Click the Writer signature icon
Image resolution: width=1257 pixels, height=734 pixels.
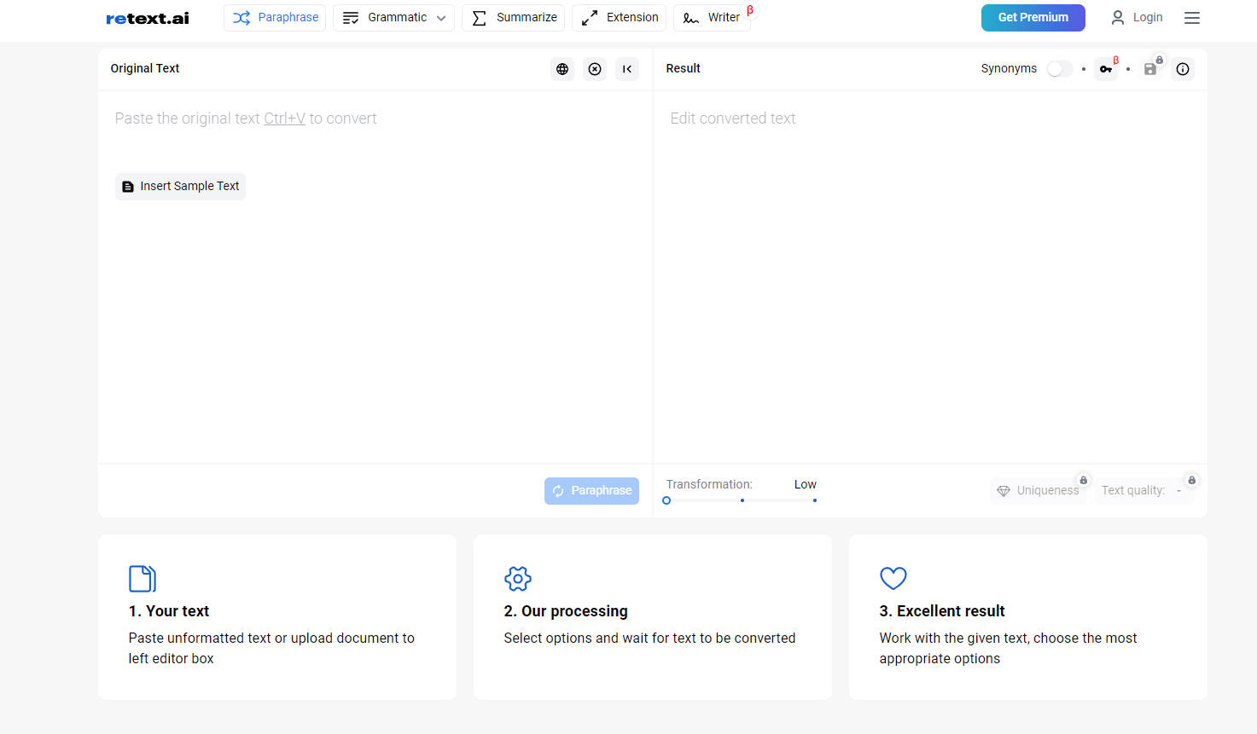[x=691, y=18]
